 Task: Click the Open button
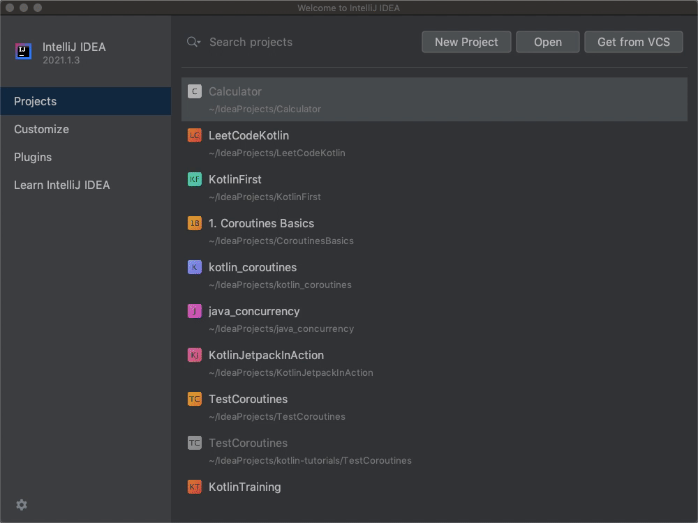coord(547,42)
